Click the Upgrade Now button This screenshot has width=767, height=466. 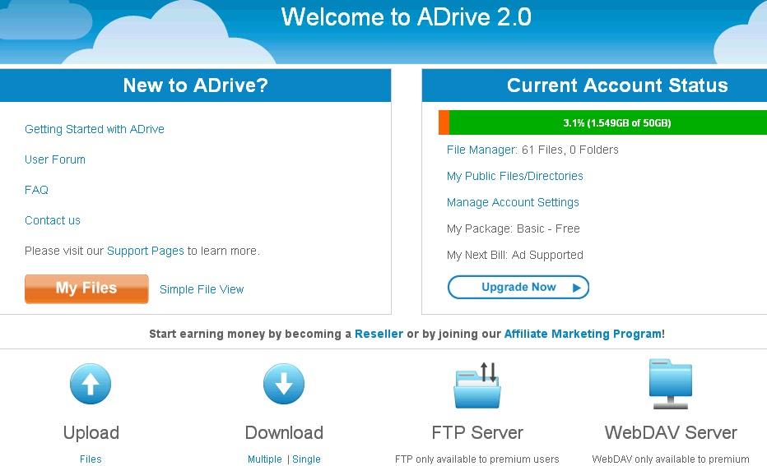pyautogui.click(x=518, y=287)
